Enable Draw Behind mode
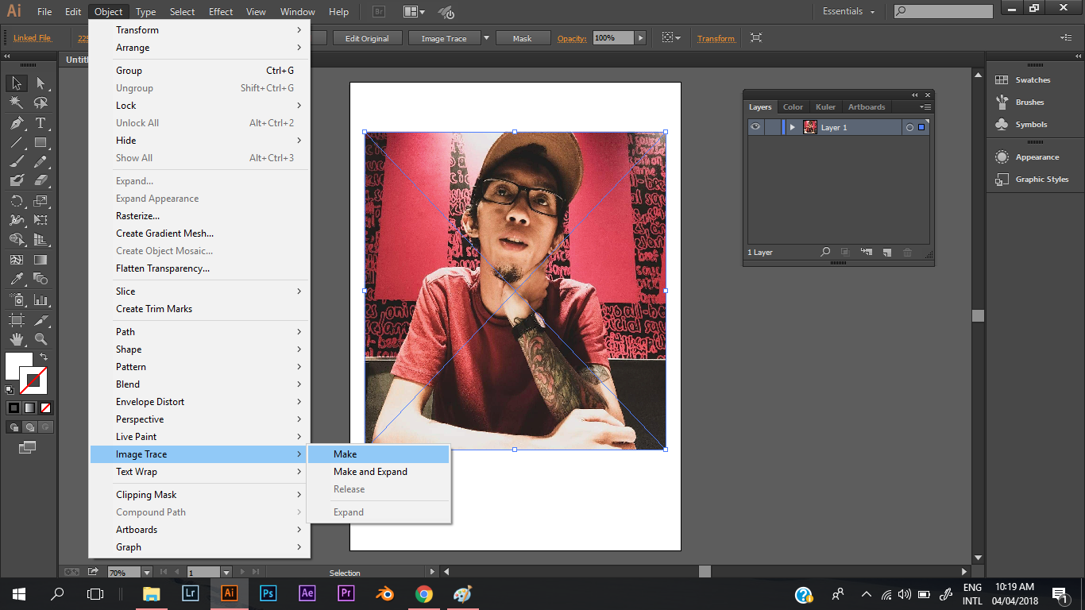 (29, 427)
